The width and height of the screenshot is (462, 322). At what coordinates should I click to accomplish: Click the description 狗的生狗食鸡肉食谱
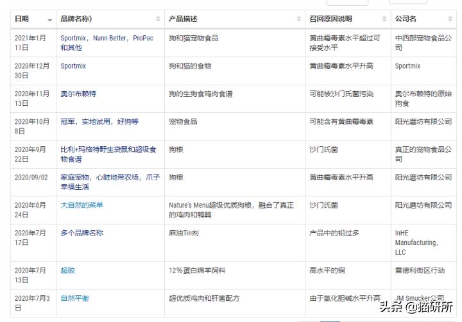(201, 94)
